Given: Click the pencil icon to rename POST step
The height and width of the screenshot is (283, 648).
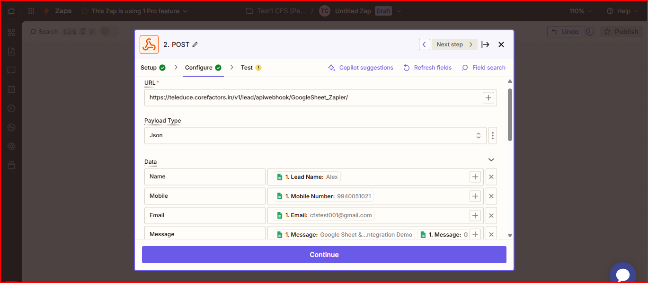Looking at the screenshot, I should point(195,44).
